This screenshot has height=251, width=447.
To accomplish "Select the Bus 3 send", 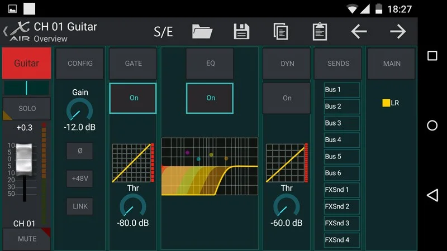I will (x=341, y=123).
